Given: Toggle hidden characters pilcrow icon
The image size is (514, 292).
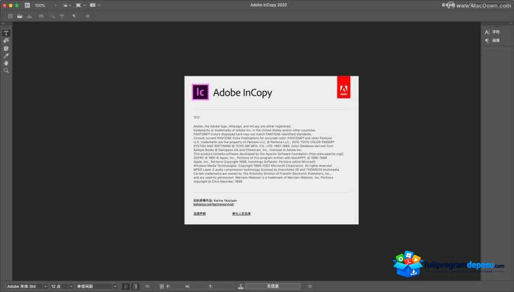Looking at the screenshot, I should 74,16.
